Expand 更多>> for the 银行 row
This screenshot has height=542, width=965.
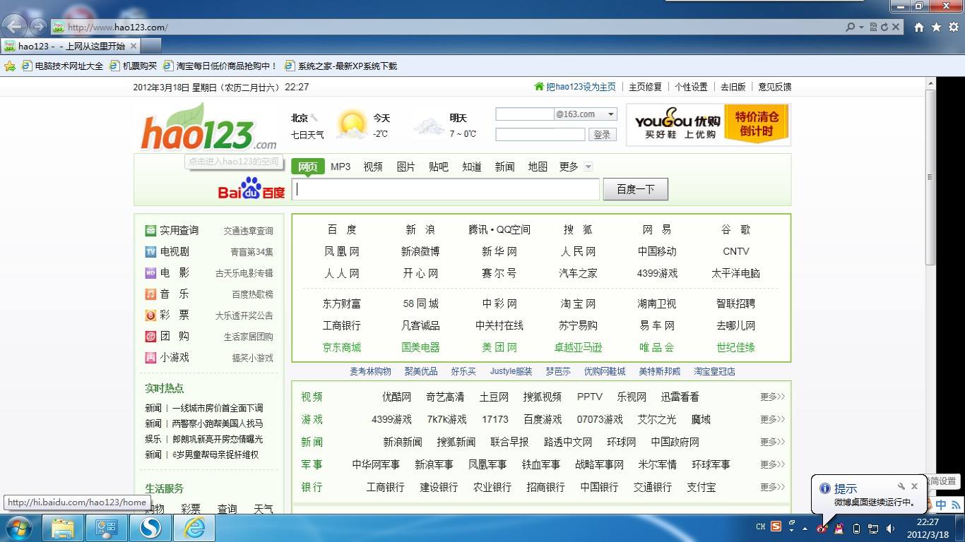coord(772,487)
